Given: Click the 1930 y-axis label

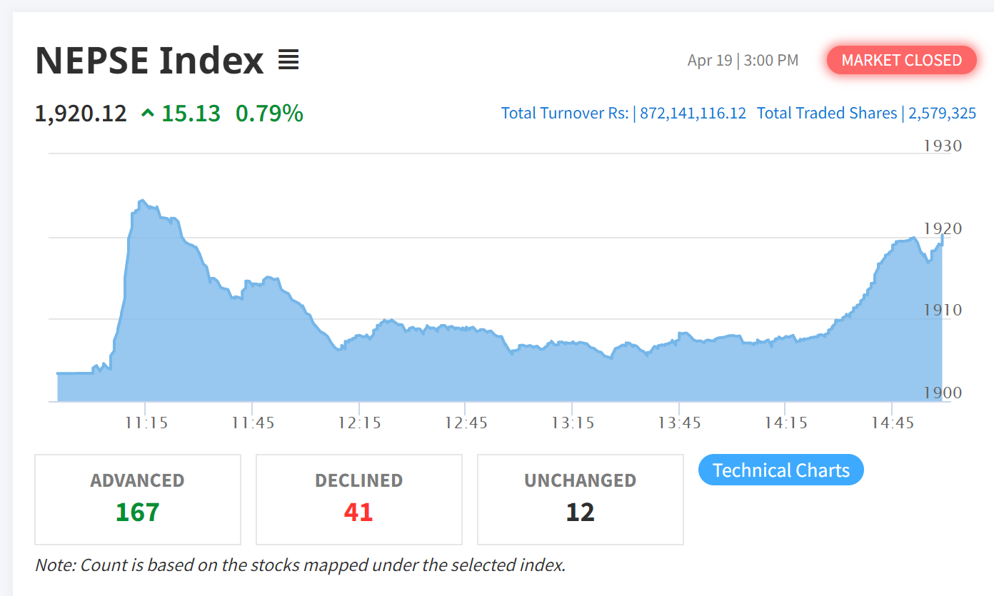Looking at the screenshot, I should [943, 146].
